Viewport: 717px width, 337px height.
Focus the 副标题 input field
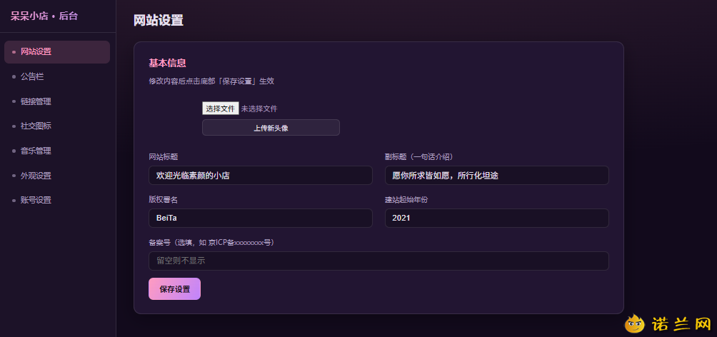496,175
